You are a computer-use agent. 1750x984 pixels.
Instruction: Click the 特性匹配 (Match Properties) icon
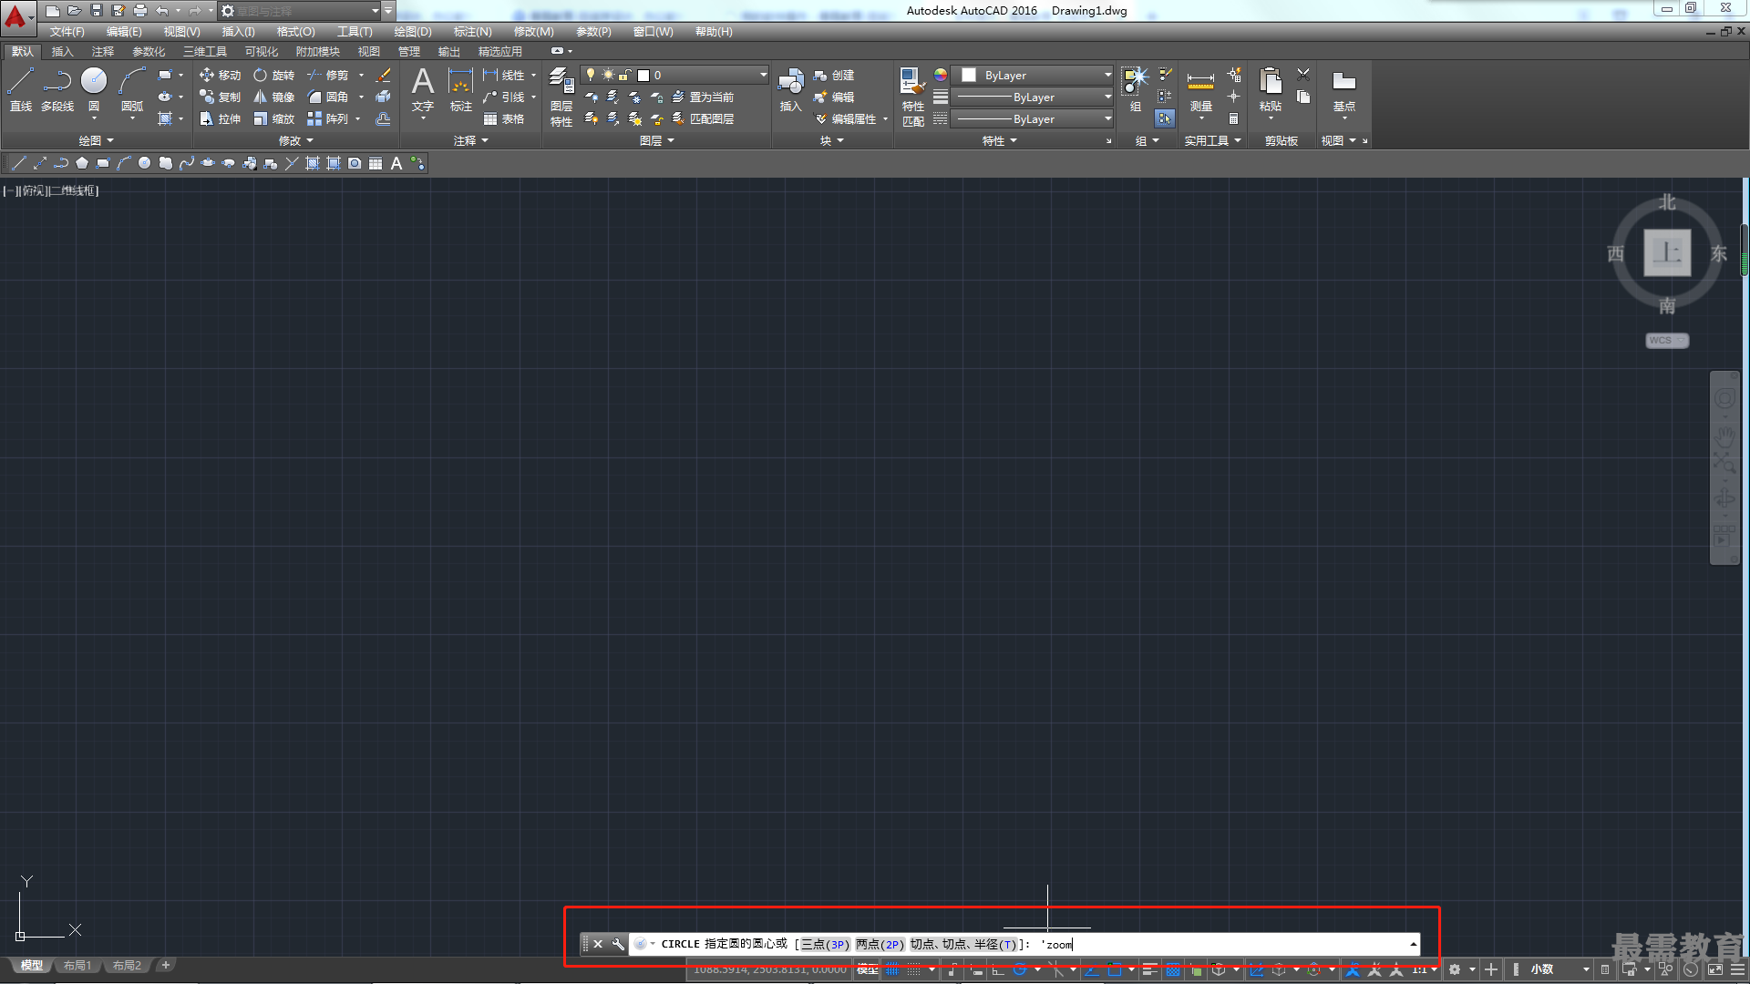point(912,97)
